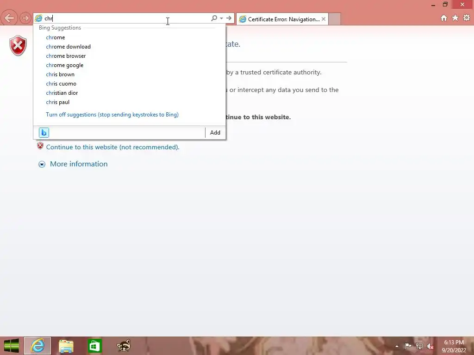474x355 pixels.
Task: Click the muted volume tray icon
Action: (430, 347)
